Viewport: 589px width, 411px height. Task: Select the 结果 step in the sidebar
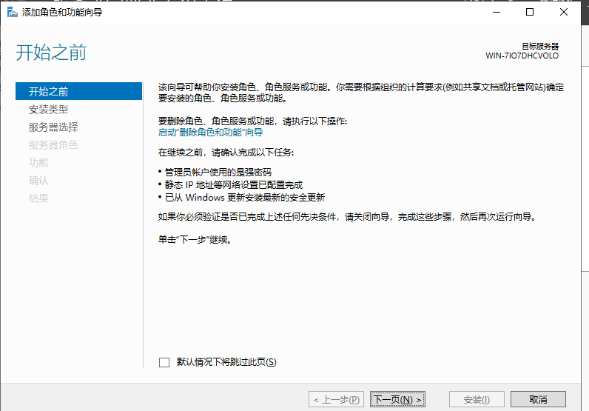point(38,198)
